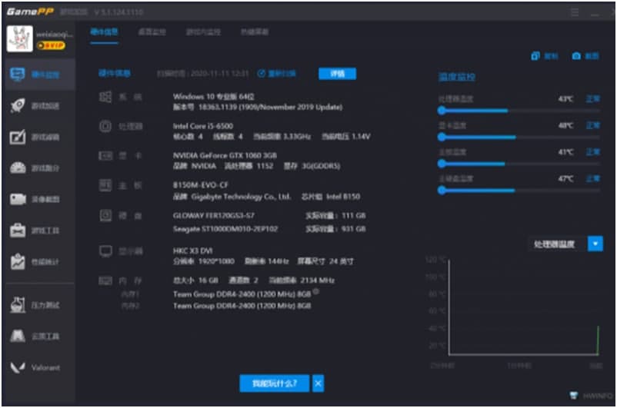This screenshot has width=617, height=408.
Task: Click the motherboard row icon
Action: click(x=105, y=185)
